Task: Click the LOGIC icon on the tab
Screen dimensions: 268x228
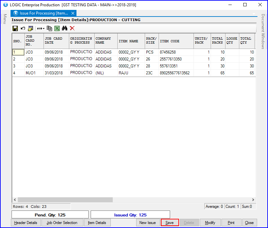Action: tap(15, 13)
